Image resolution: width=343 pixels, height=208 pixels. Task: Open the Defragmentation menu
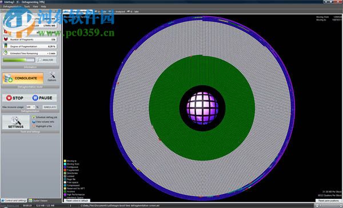coord(12,6)
